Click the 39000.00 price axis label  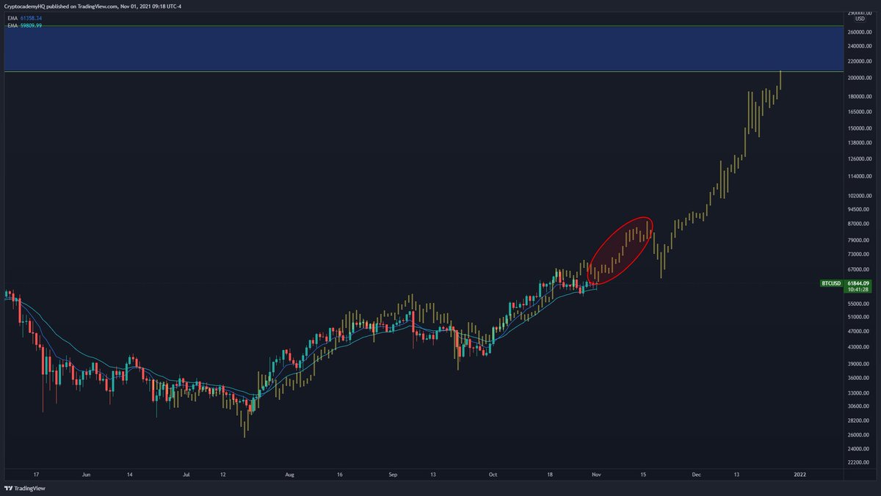(x=859, y=364)
